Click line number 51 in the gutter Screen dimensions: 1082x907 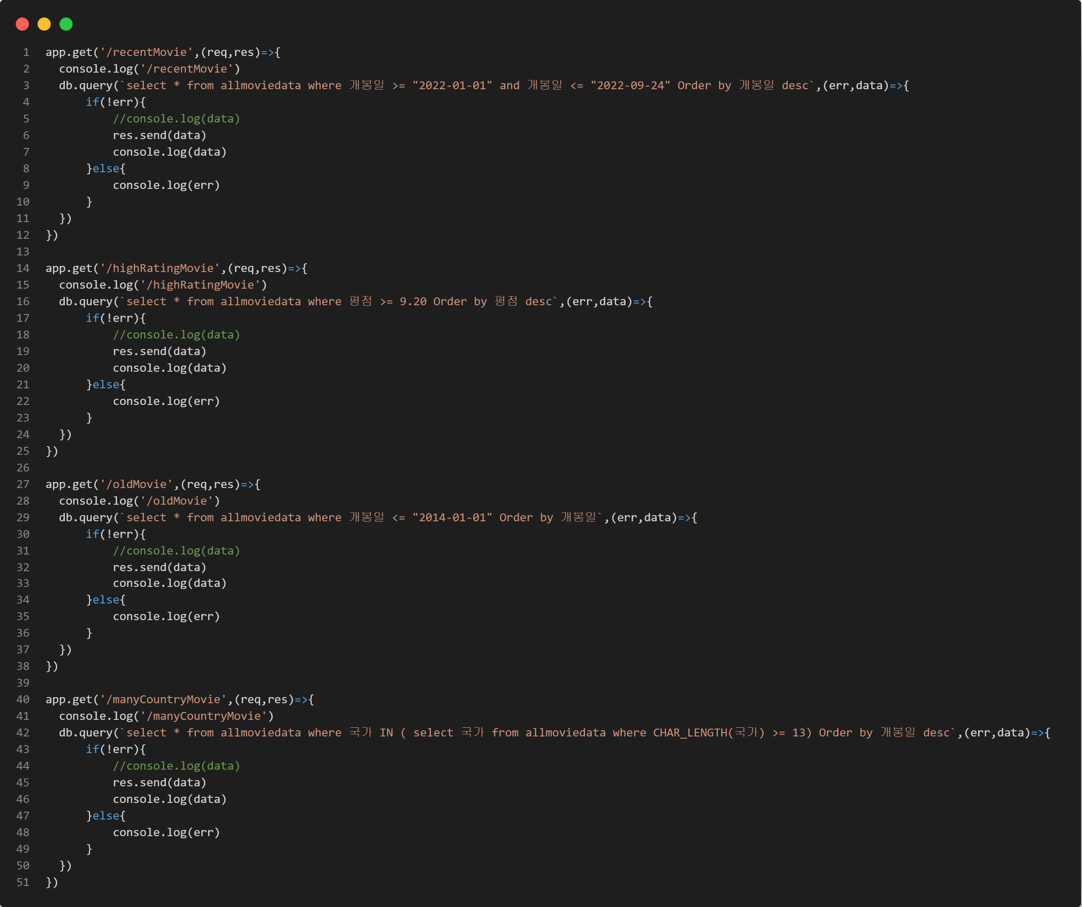tap(23, 882)
